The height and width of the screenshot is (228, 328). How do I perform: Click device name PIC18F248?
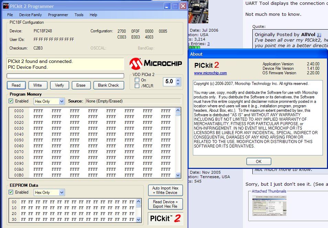pos(43,31)
